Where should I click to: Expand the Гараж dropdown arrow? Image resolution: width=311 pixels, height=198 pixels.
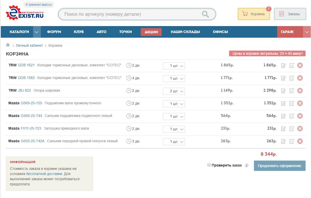pos(307,32)
